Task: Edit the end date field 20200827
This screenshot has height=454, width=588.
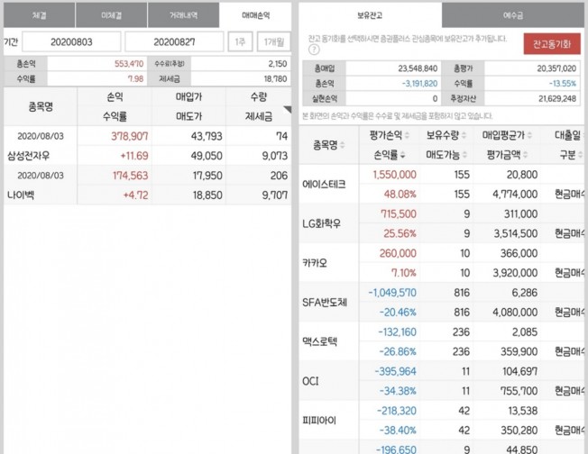Action: tap(174, 41)
